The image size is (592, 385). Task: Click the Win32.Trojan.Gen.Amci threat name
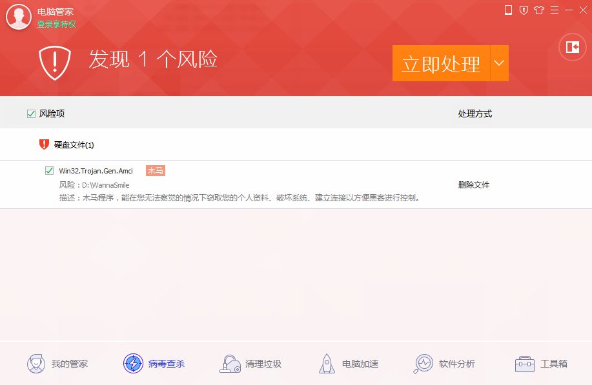pyautogui.click(x=96, y=171)
